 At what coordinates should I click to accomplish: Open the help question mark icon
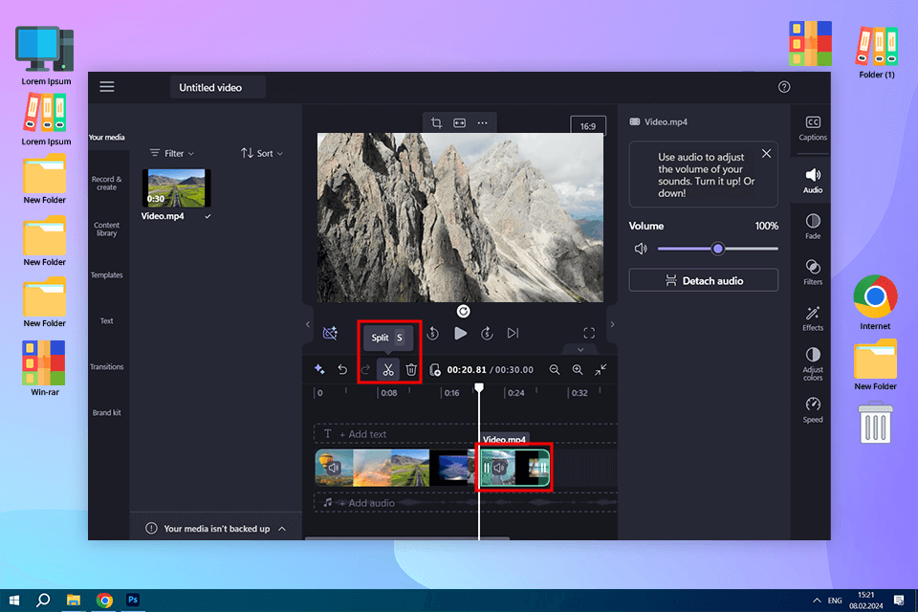pyautogui.click(x=784, y=87)
